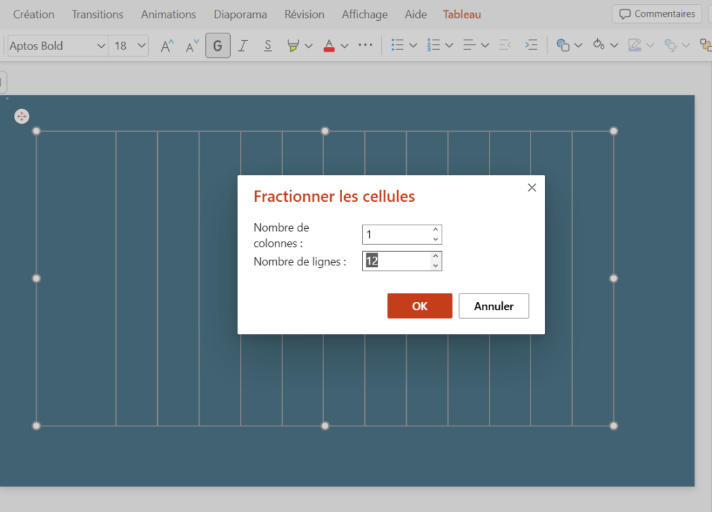This screenshot has width=712, height=512.
Task: Click the table's top-left resize handle
Action: 36,131
